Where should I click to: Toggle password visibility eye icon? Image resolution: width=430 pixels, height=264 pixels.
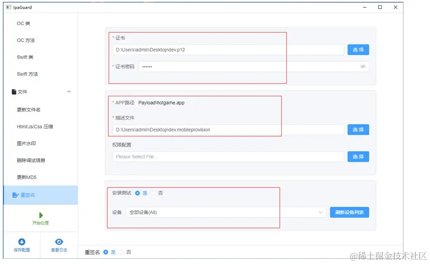pos(363,66)
